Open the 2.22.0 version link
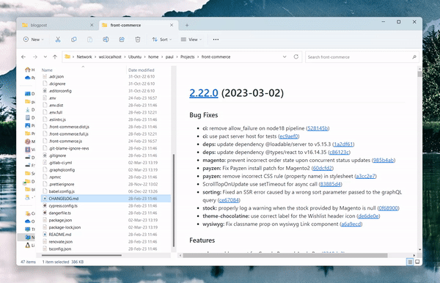 [x=204, y=93]
